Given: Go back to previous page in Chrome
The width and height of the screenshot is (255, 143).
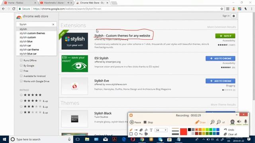Looking at the screenshot, I should tap(4, 9).
